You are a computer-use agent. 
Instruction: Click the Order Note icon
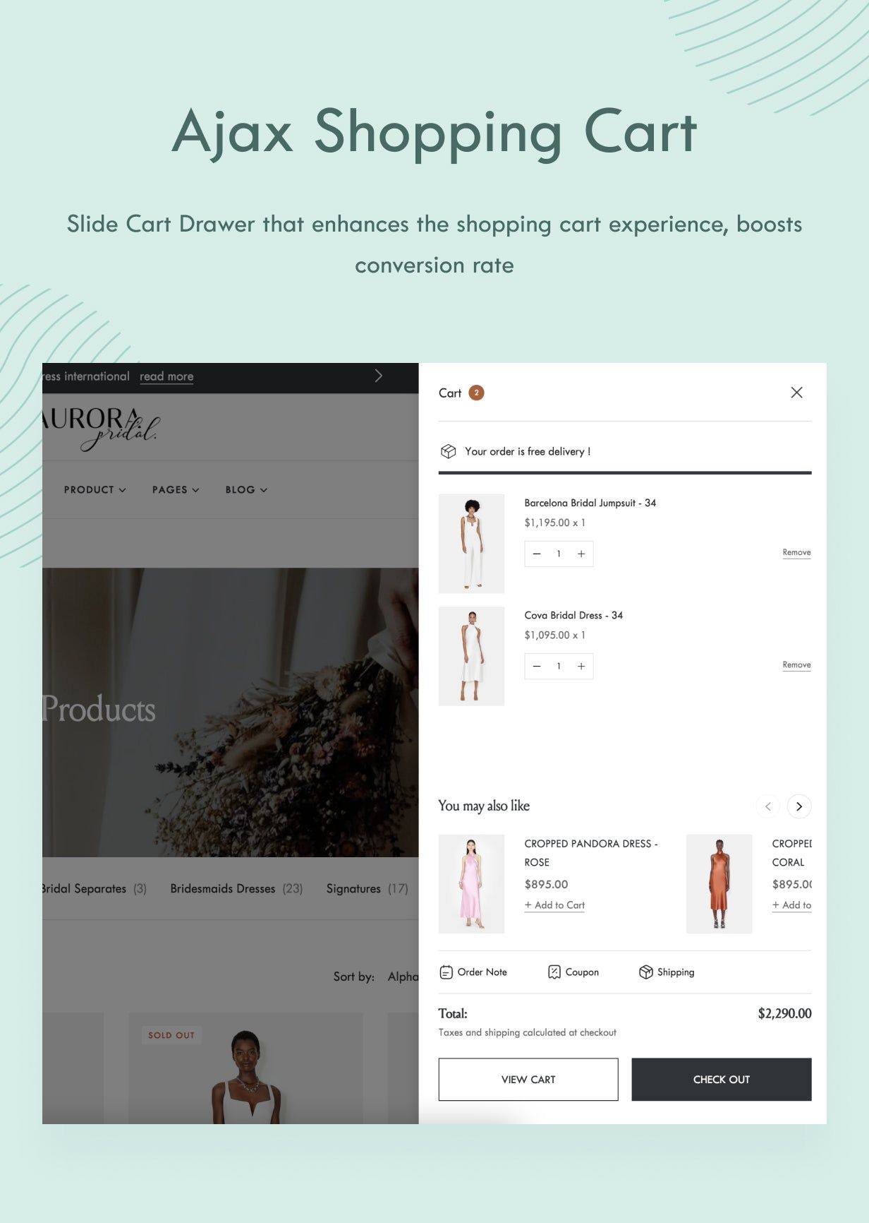446,972
